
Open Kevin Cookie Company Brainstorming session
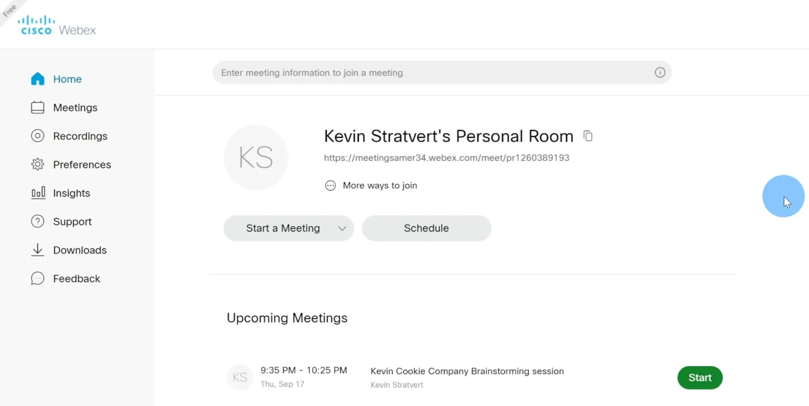tap(467, 371)
